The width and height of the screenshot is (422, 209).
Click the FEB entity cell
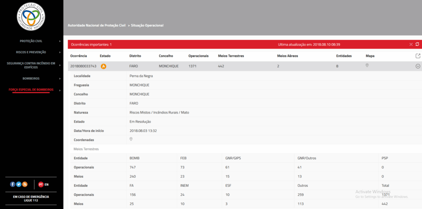pos(183,158)
